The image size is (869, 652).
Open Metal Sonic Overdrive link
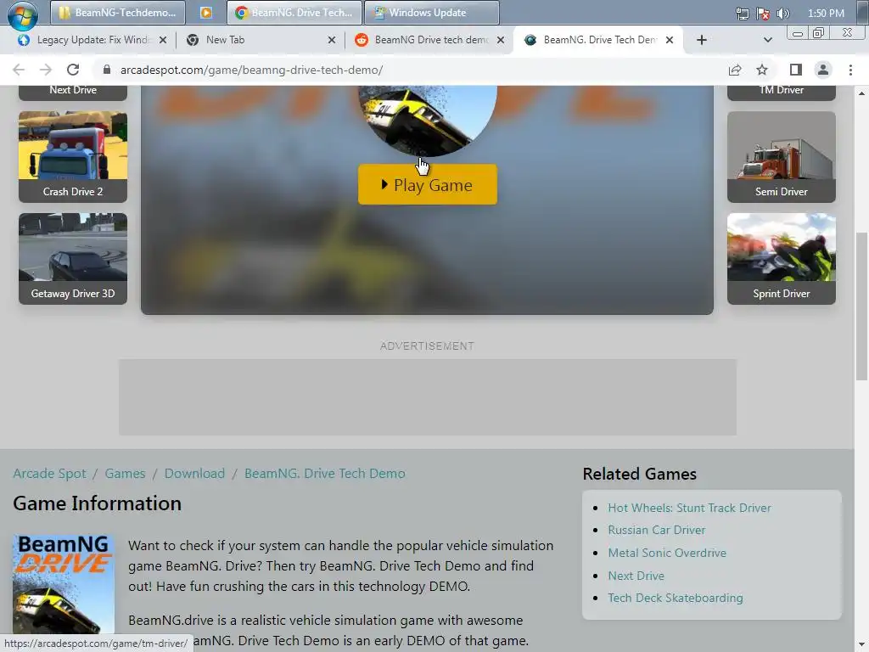[667, 553]
